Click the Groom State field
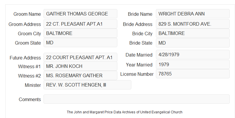This screenshot has height=118, width=235. (80, 43)
